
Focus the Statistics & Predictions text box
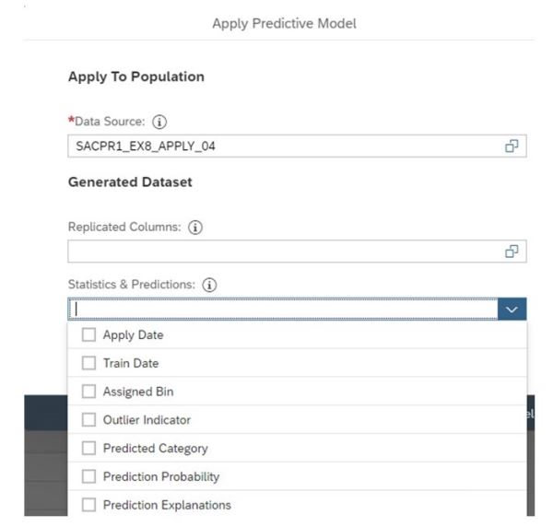point(276,310)
